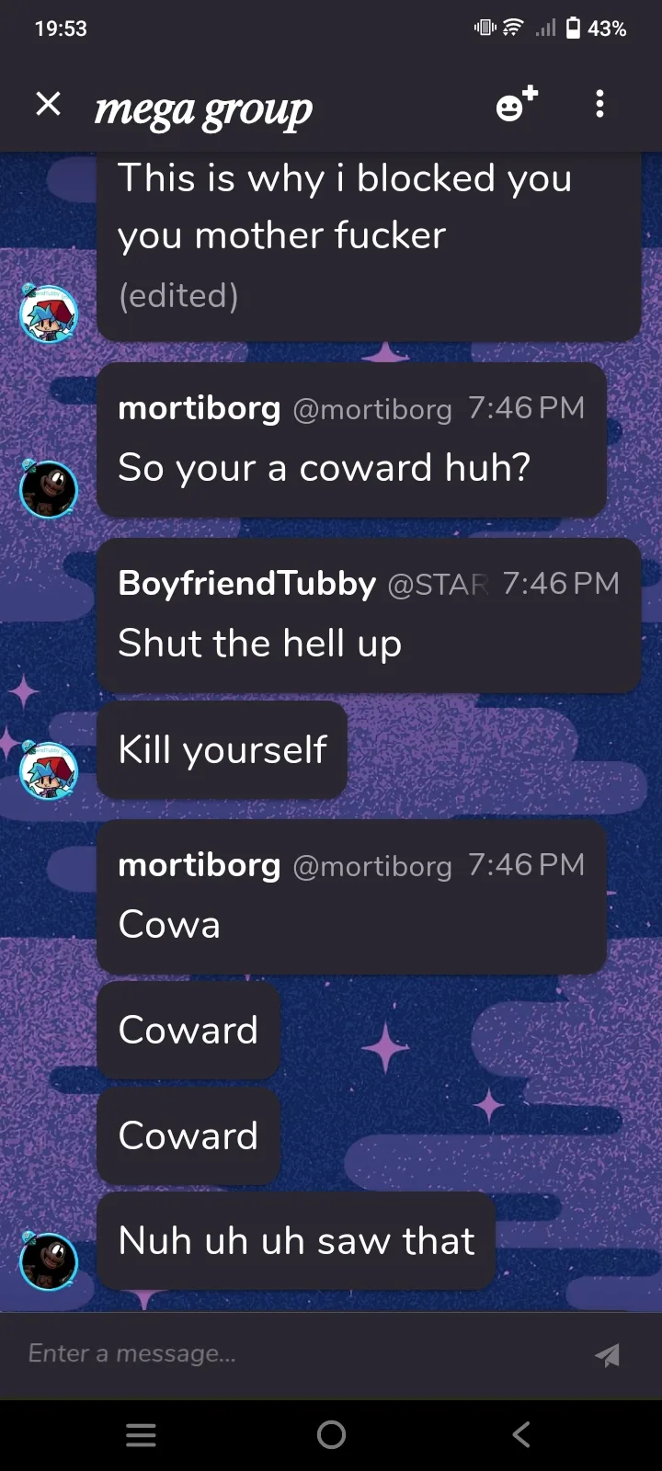Tap the mortiborg username above coward huh
This screenshot has height=1471, width=662.
pyautogui.click(x=199, y=408)
